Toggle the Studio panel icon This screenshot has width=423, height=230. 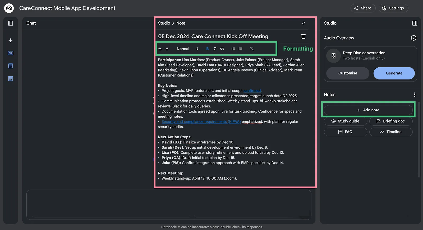(415, 23)
